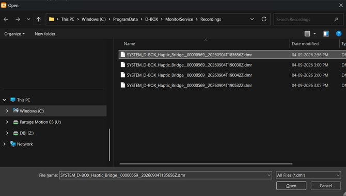Select DBI (Z:) network drive
This screenshot has width=346, height=196.
[x=26, y=133]
